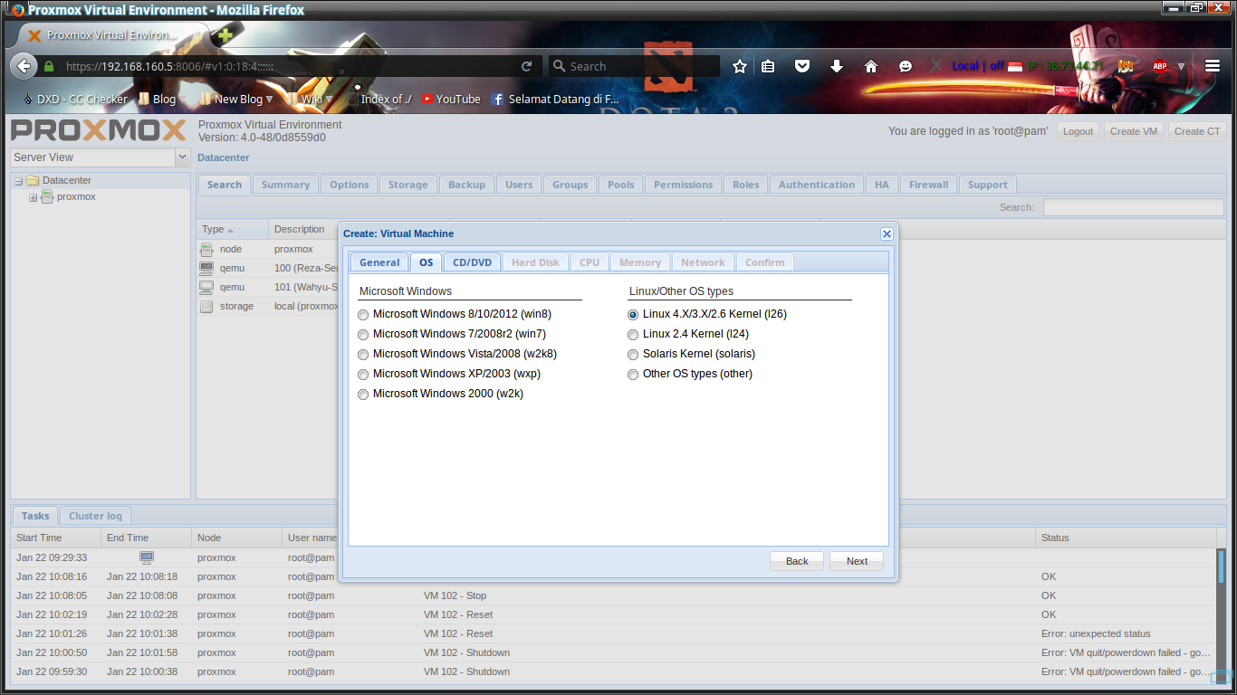The height and width of the screenshot is (695, 1237).
Task: Click the Create VM button
Action: (1134, 131)
